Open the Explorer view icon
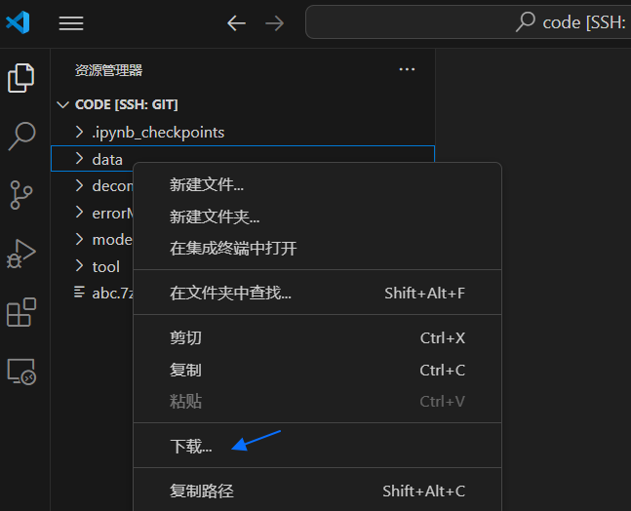This screenshot has height=511, width=631. click(x=21, y=78)
